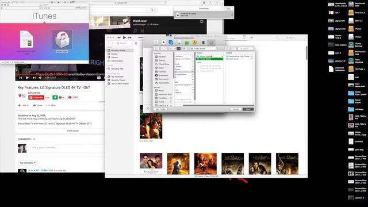The width and height of the screenshot is (368, 207).
Task: Open the iTunes Media path popup
Action: click(x=203, y=48)
